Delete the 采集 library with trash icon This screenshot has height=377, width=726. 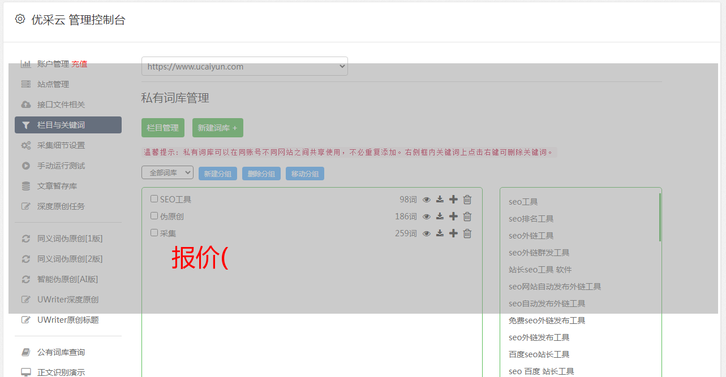[x=467, y=233]
